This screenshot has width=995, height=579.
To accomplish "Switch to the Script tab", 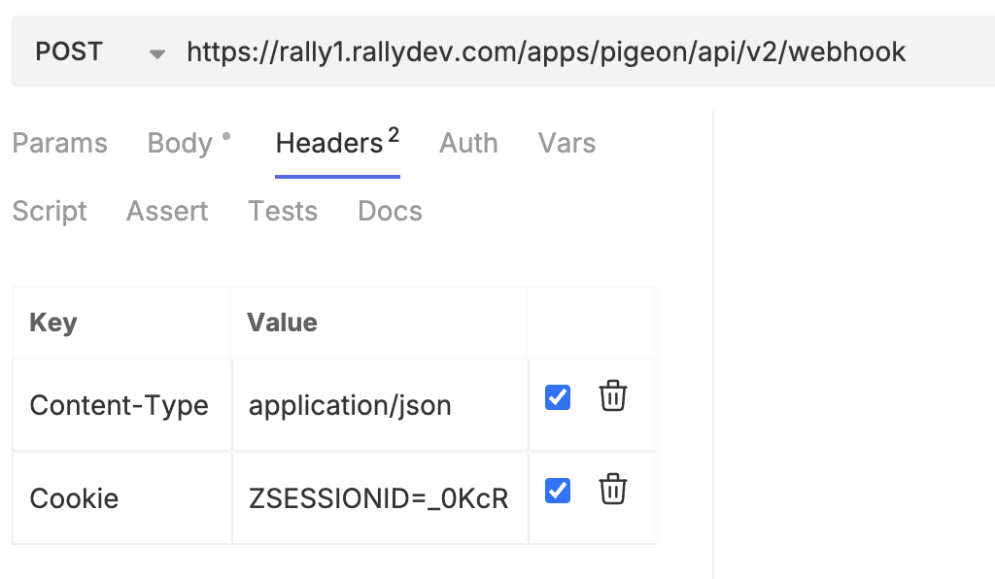I will tap(50, 211).
